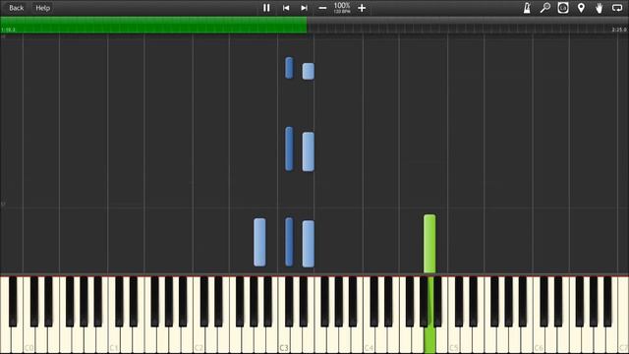Screen dimensions: 629x354
Task: Click the falling green note block
Action: coord(429,244)
